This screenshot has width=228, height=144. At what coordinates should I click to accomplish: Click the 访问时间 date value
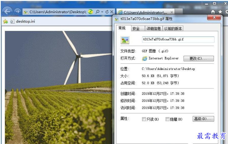coord(163,108)
